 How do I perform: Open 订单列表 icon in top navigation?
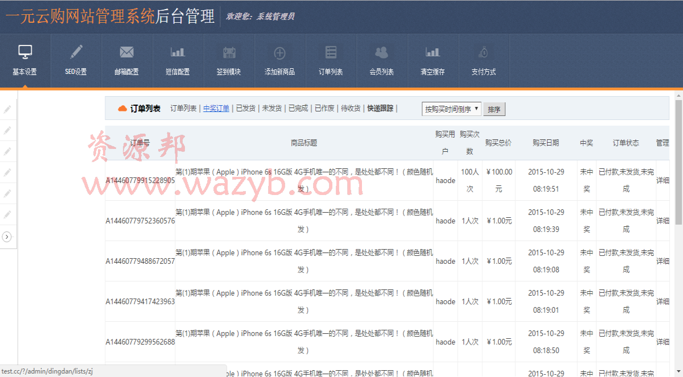[331, 52]
